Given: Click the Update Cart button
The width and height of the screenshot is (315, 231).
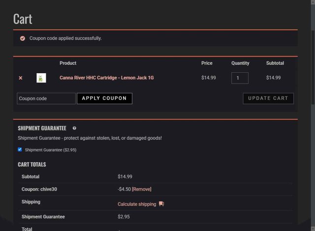Looking at the screenshot, I should pyautogui.click(x=268, y=98).
